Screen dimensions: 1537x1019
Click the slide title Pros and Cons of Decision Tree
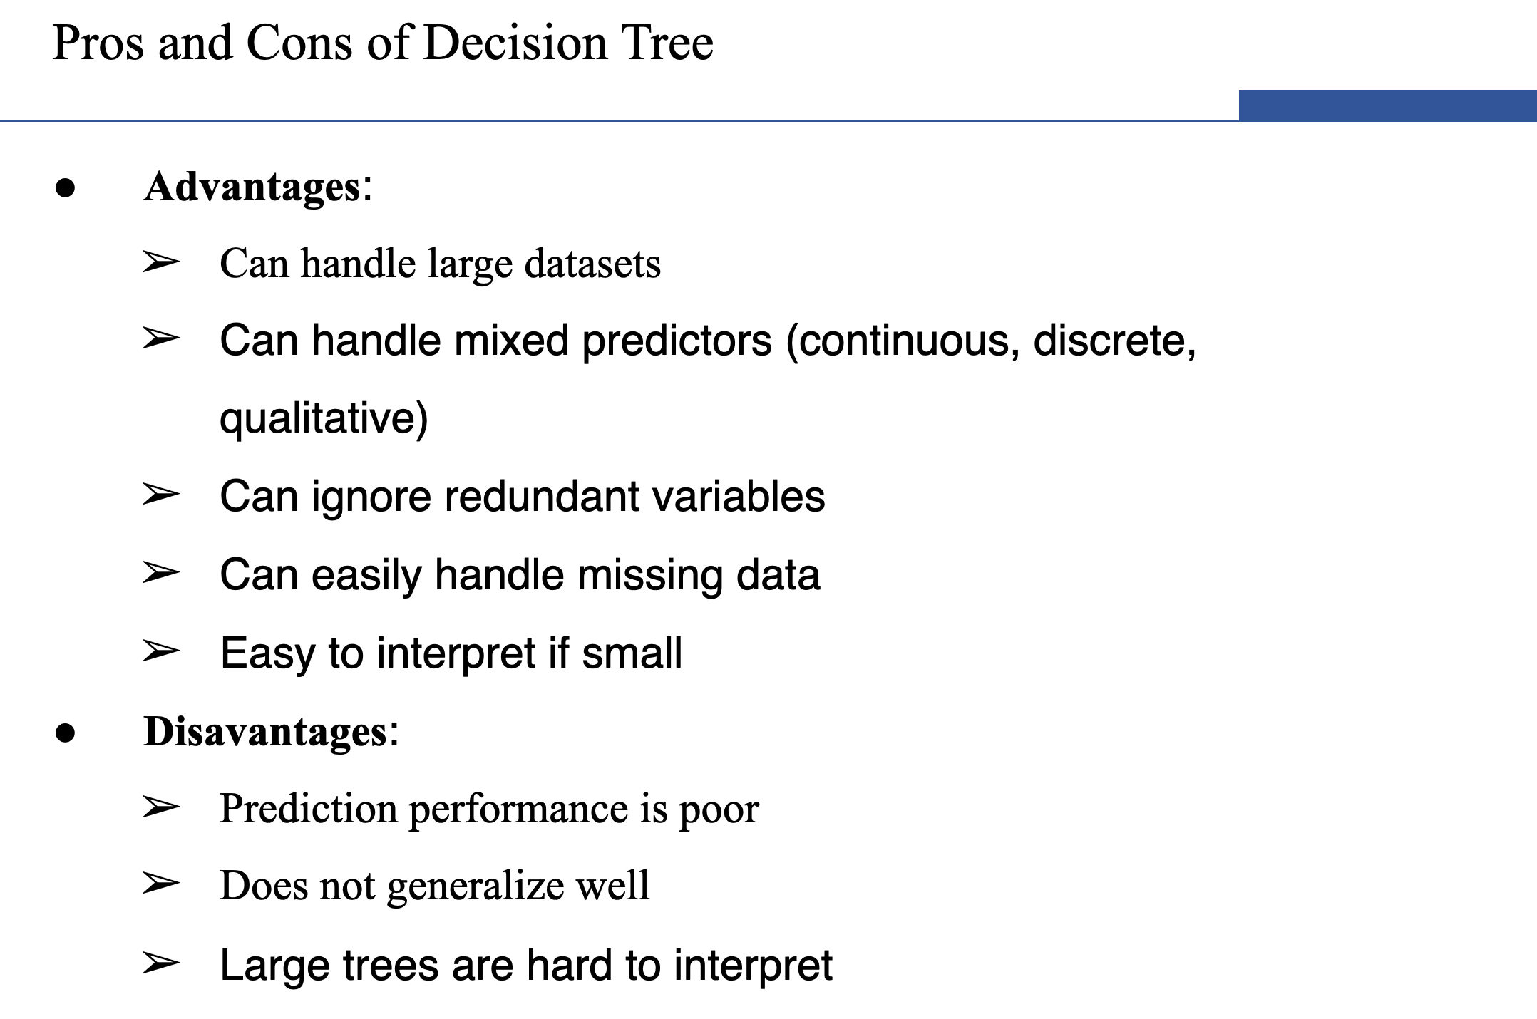pos(383,43)
